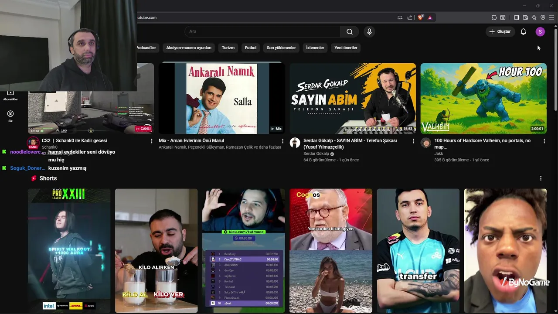Click the red Shorts logo icon
The width and height of the screenshot is (558, 314).
pyautogui.click(x=34, y=178)
